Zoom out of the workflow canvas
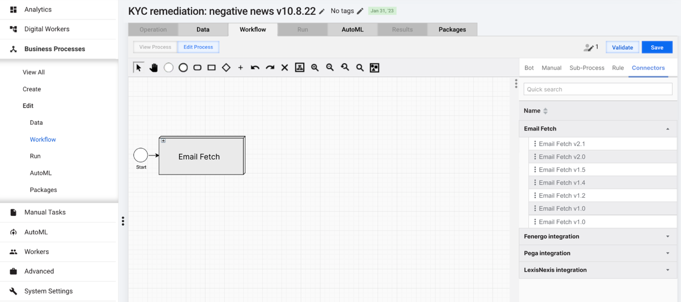This screenshot has width=681, height=302. (x=329, y=67)
